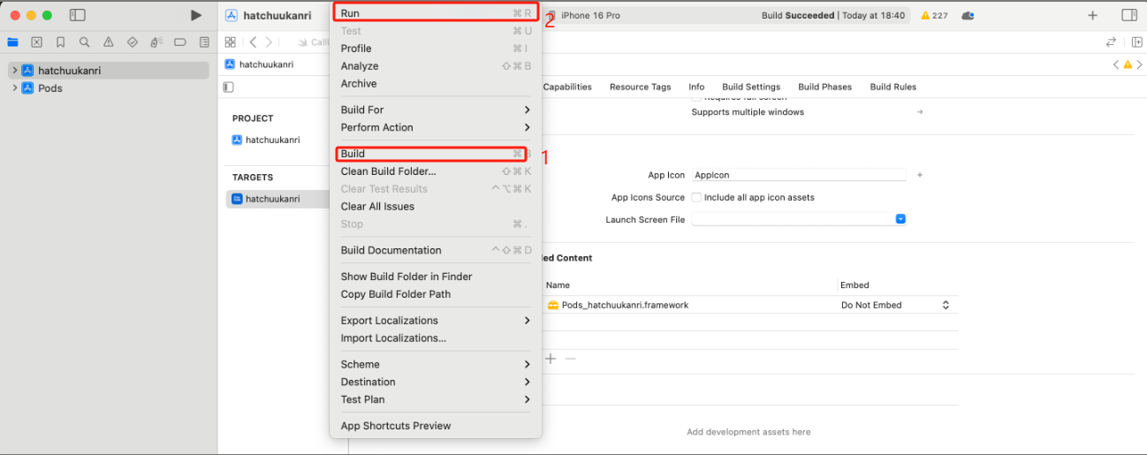Select Profile in the menu
This screenshot has height=455, width=1147.
tap(437, 49)
